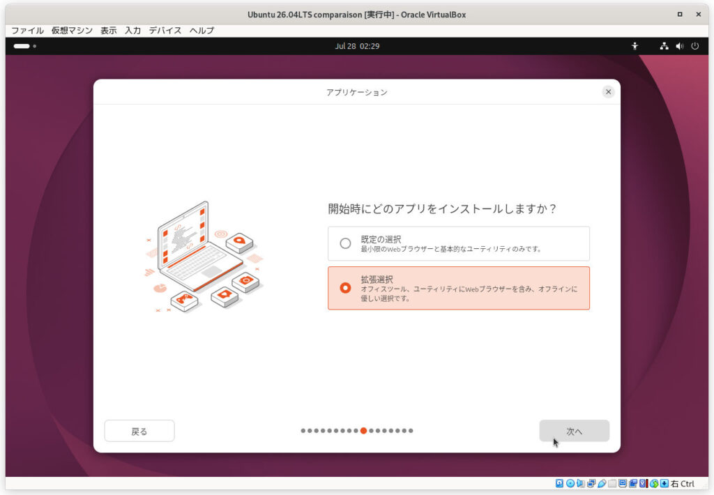The height and width of the screenshot is (495, 714).
Task: Click the 右 Ctrl host key label
Action: [682, 484]
